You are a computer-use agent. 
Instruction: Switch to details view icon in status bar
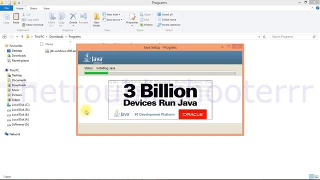coord(311,176)
